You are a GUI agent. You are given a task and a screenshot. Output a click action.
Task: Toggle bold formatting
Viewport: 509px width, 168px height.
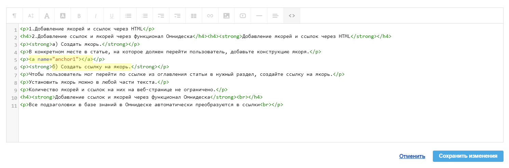pos(79,16)
